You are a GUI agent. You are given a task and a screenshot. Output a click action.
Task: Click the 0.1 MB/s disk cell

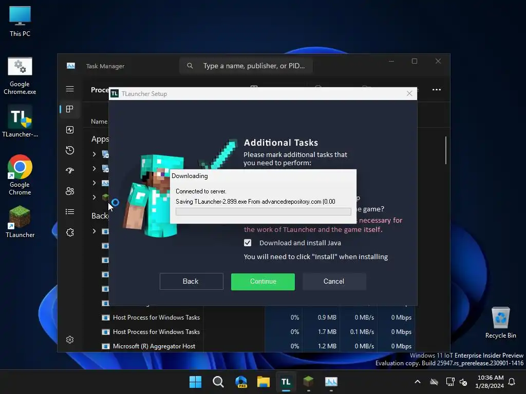[x=362, y=332]
